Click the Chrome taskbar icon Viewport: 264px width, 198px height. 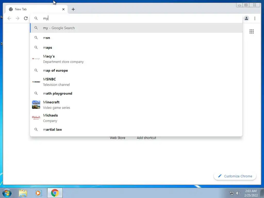(55, 193)
